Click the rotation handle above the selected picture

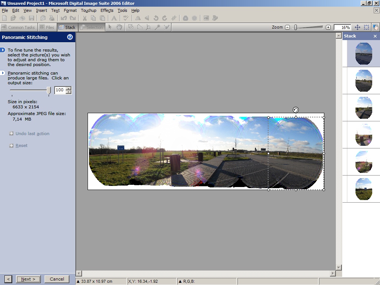(x=296, y=110)
